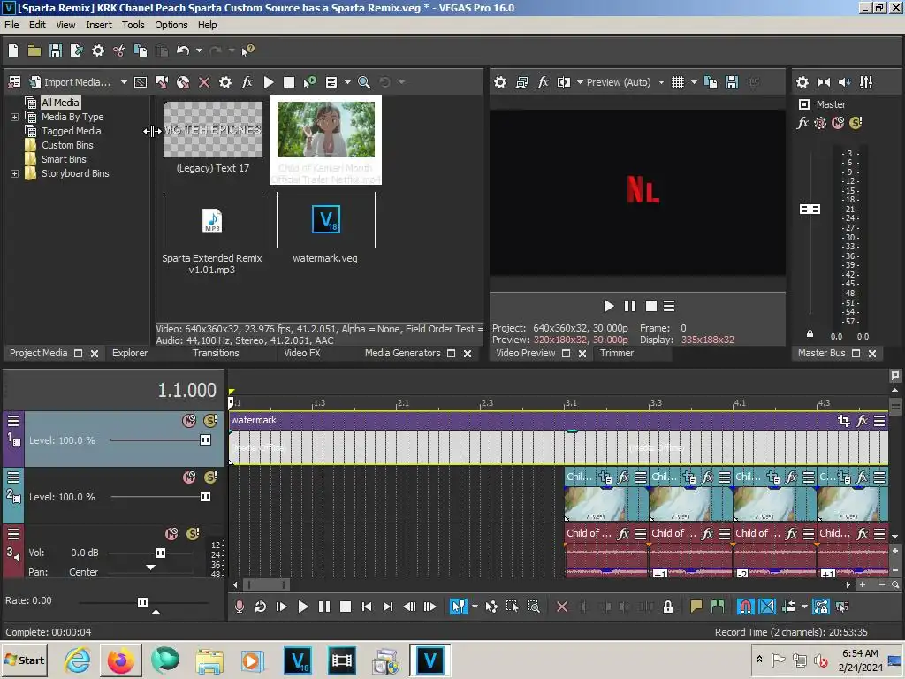Switch to the Transitions tab

click(x=216, y=354)
